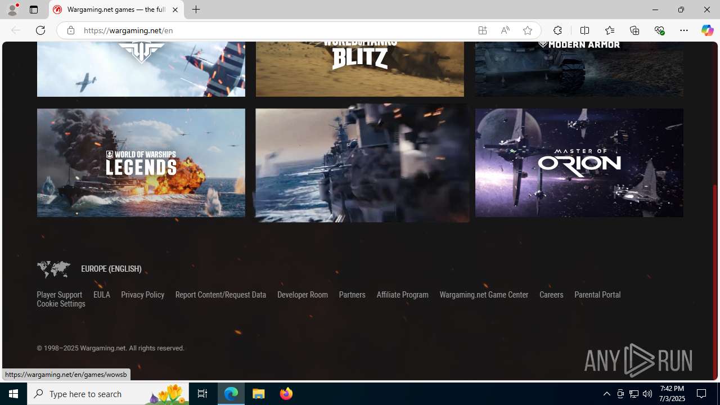The height and width of the screenshot is (405, 720).
Task: Open Collections icon
Action: tap(634, 30)
